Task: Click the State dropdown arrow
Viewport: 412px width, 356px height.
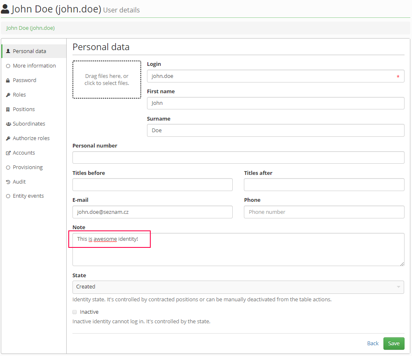Action: click(398, 287)
